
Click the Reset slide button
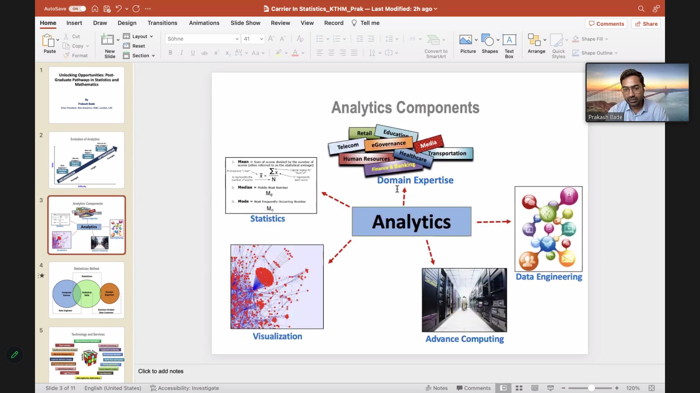(x=134, y=46)
